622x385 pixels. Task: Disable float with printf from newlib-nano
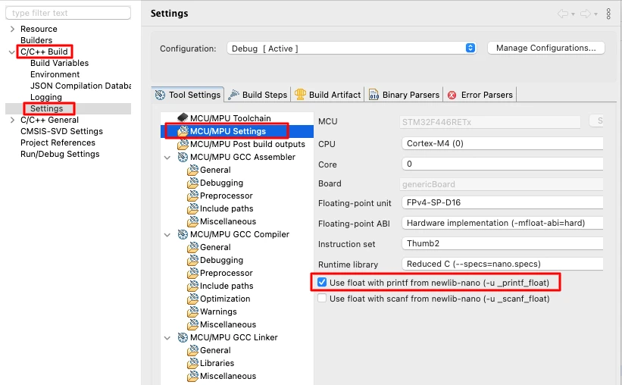coord(322,283)
